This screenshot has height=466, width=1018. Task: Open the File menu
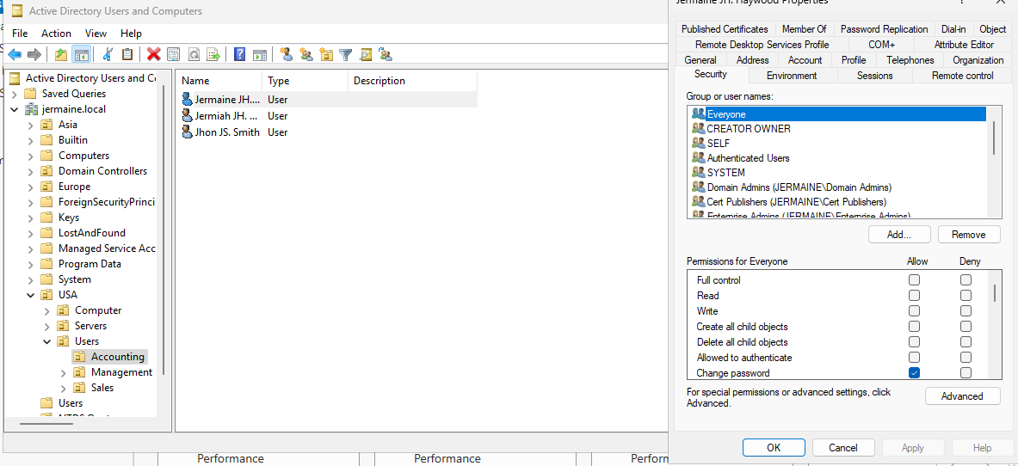click(x=20, y=33)
